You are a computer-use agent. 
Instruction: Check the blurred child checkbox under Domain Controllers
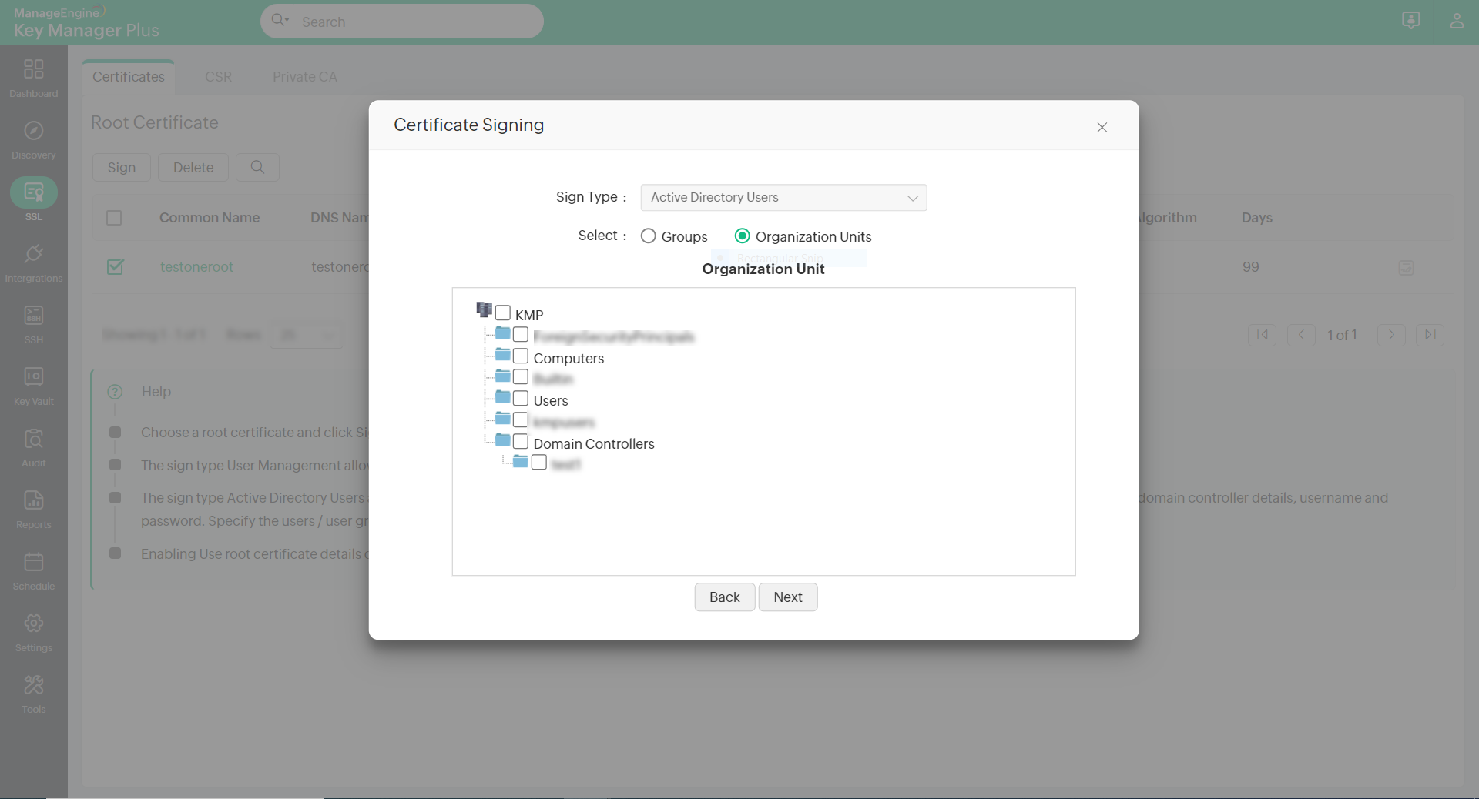coord(539,463)
